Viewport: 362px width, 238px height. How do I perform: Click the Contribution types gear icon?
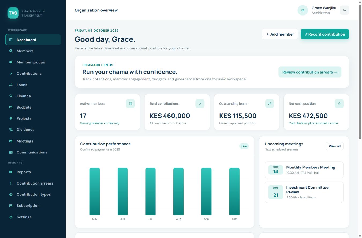(11, 195)
